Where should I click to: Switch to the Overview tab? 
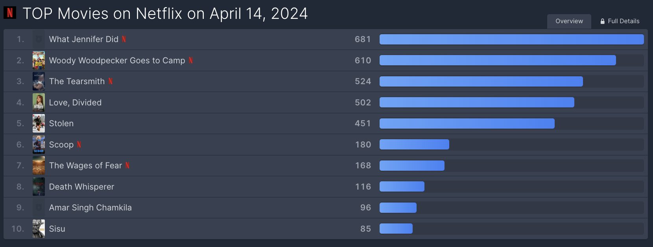tap(569, 21)
